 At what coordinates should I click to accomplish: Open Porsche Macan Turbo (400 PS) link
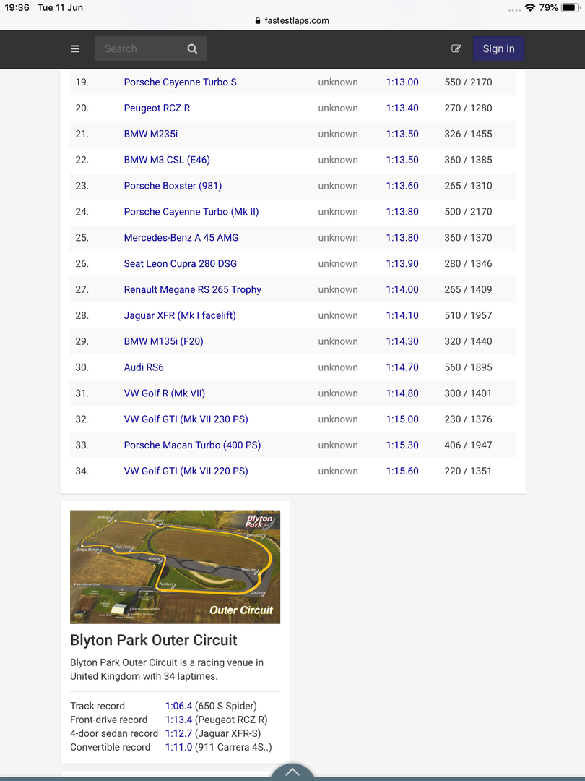click(192, 445)
